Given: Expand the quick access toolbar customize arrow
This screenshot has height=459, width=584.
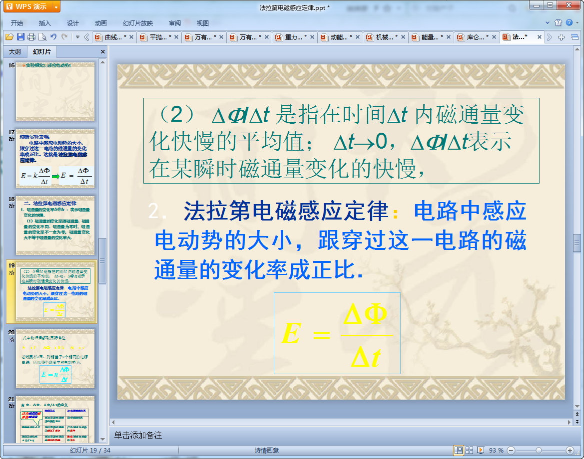Looking at the screenshot, I should pos(77,37).
